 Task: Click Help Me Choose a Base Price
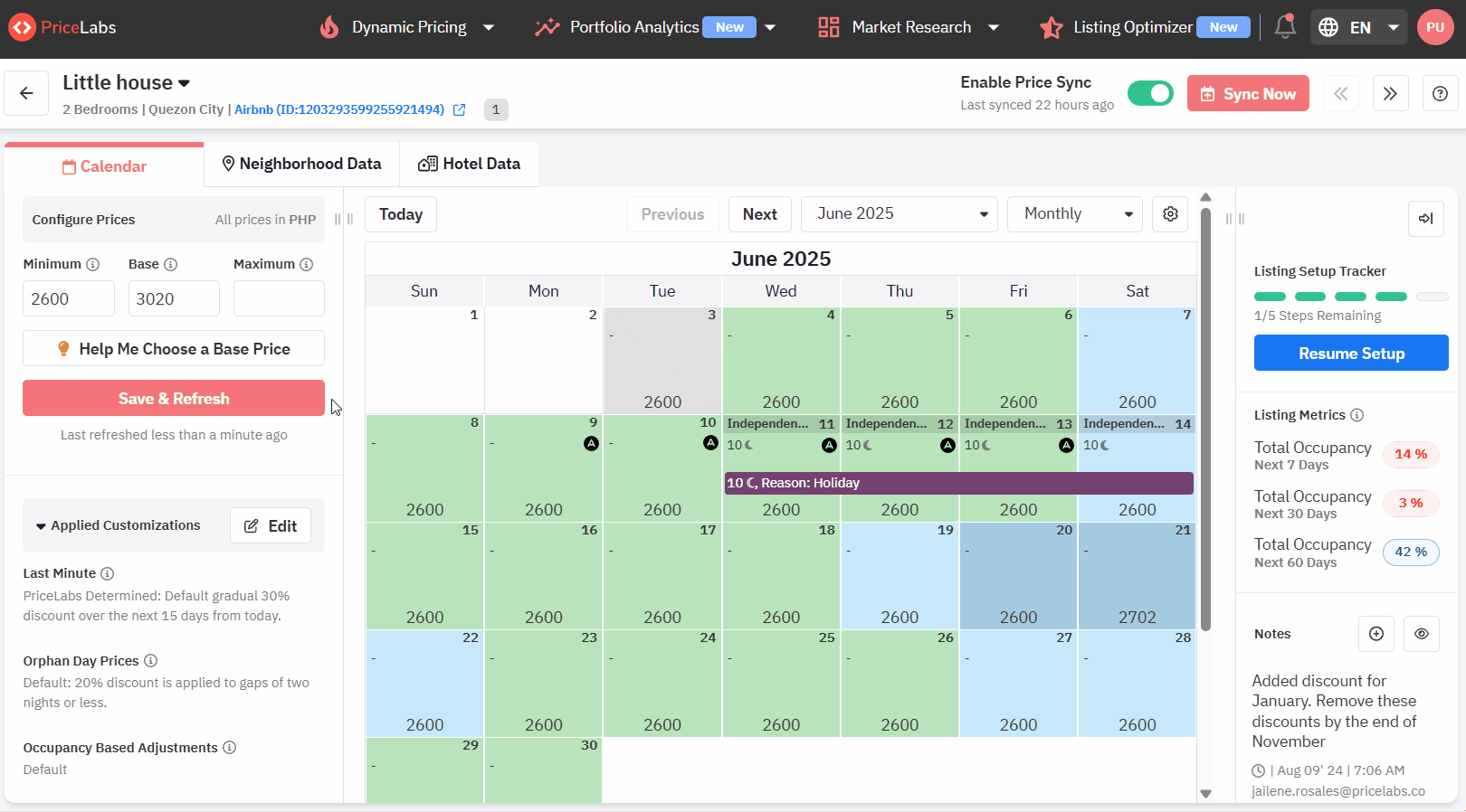[x=174, y=348]
